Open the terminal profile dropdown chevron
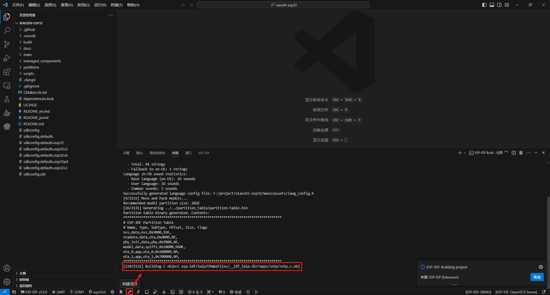The image size is (550, 295). tap(464, 153)
